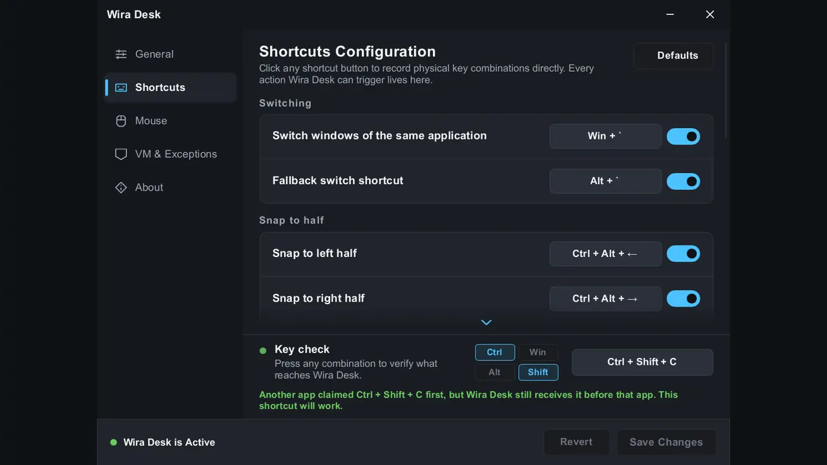Viewport: 827px width, 465px height.
Task: Expand the list with the down chevron
Action: click(487, 322)
